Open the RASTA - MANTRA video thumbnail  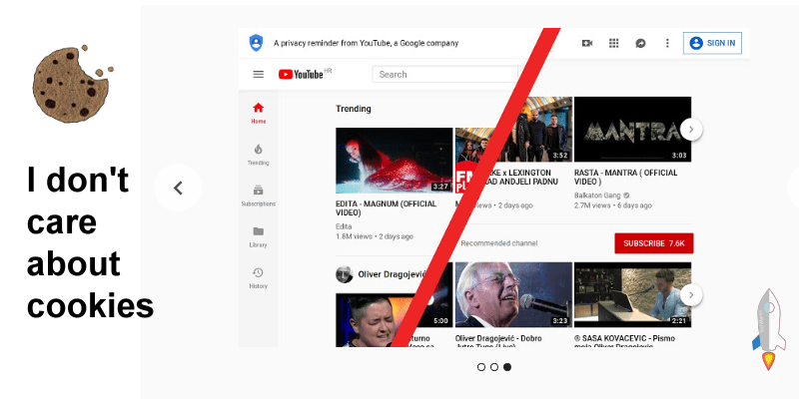coord(632,130)
